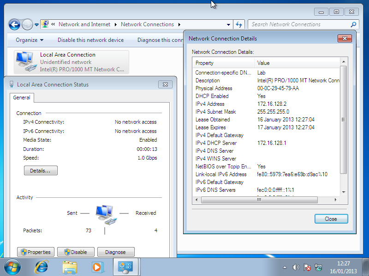Click the Search Network Connections field
This screenshot has width=369, height=276.
coord(300,24)
